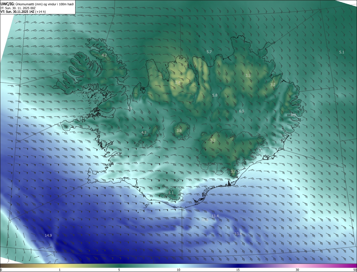Image resolution: width=357 pixels, height=272 pixels.
Task: Click the 13.4 precipitation value
Action: [x=215, y=216]
